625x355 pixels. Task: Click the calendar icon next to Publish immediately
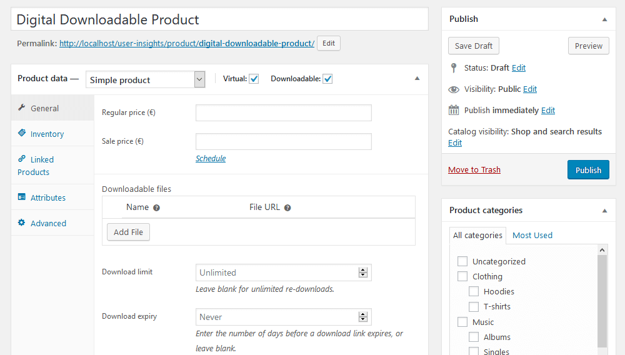pyautogui.click(x=454, y=110)
